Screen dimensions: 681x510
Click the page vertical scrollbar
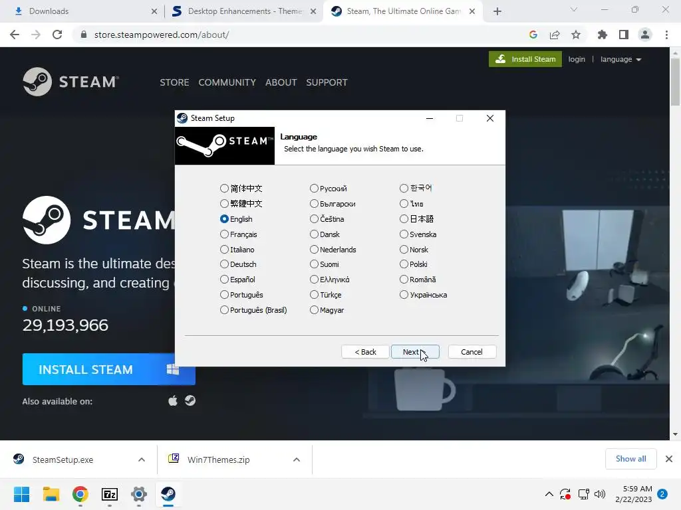675,82
